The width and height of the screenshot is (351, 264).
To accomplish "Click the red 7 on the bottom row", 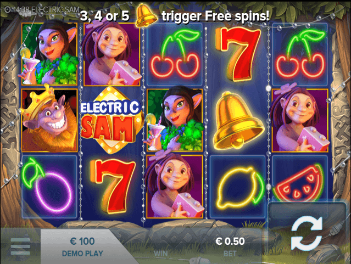I will tap(113, 186).
